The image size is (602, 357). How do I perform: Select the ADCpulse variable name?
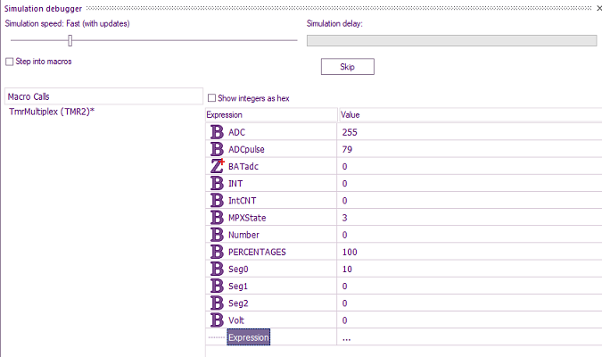[x=246, y=149]
